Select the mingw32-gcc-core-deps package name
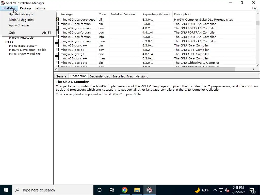Screen dimensions: 260x195 pyautogui.click(x=78, y=20)
